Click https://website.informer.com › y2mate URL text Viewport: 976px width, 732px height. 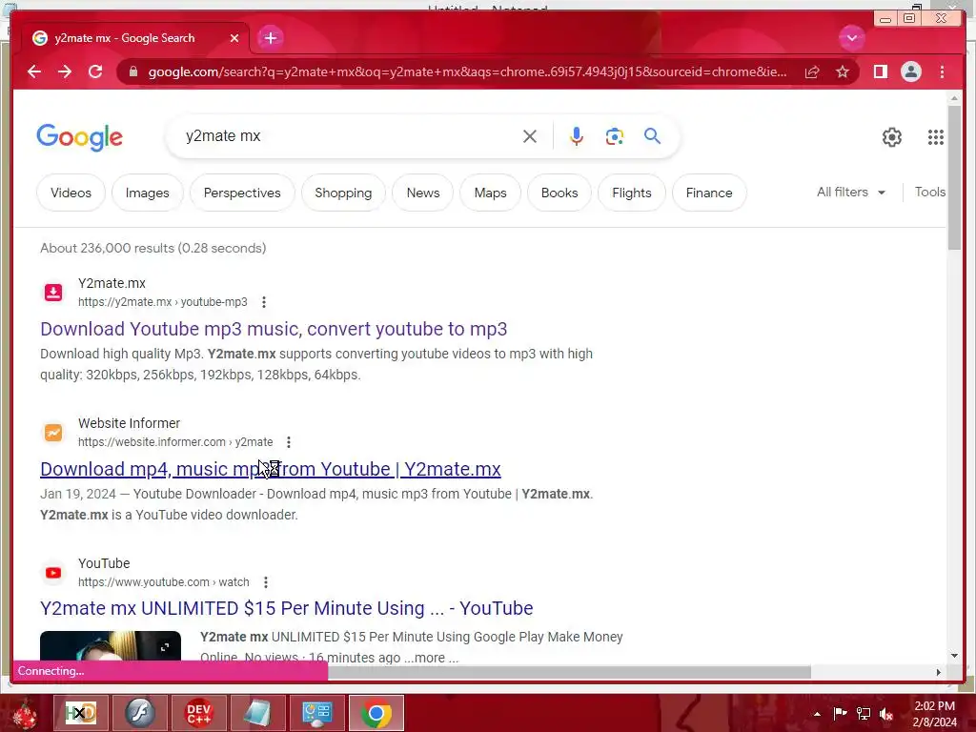tap(175, 442)
